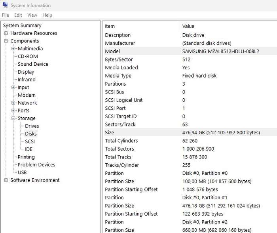The width and height of the screenshot is (277, 233).
Task: Click the Fixed hard disk value
Action: pyautogui.click(x=199, y=76)
